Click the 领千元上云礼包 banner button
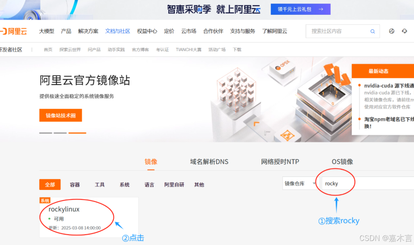414x245 pixels. point(300,9)
